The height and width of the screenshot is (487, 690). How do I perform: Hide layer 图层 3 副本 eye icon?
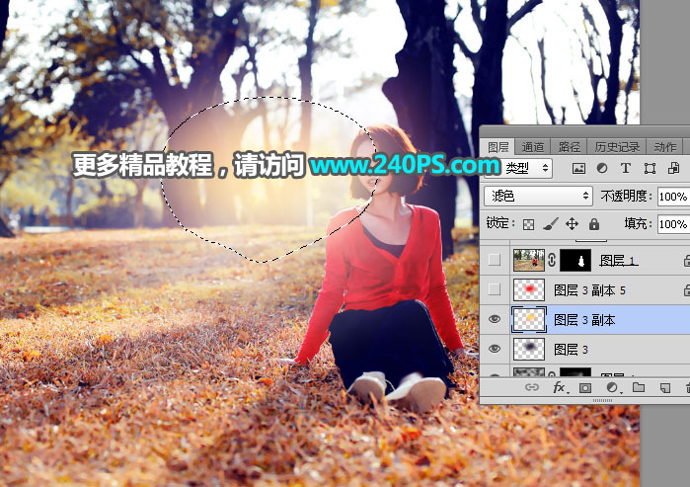click(x=495, y=319)
